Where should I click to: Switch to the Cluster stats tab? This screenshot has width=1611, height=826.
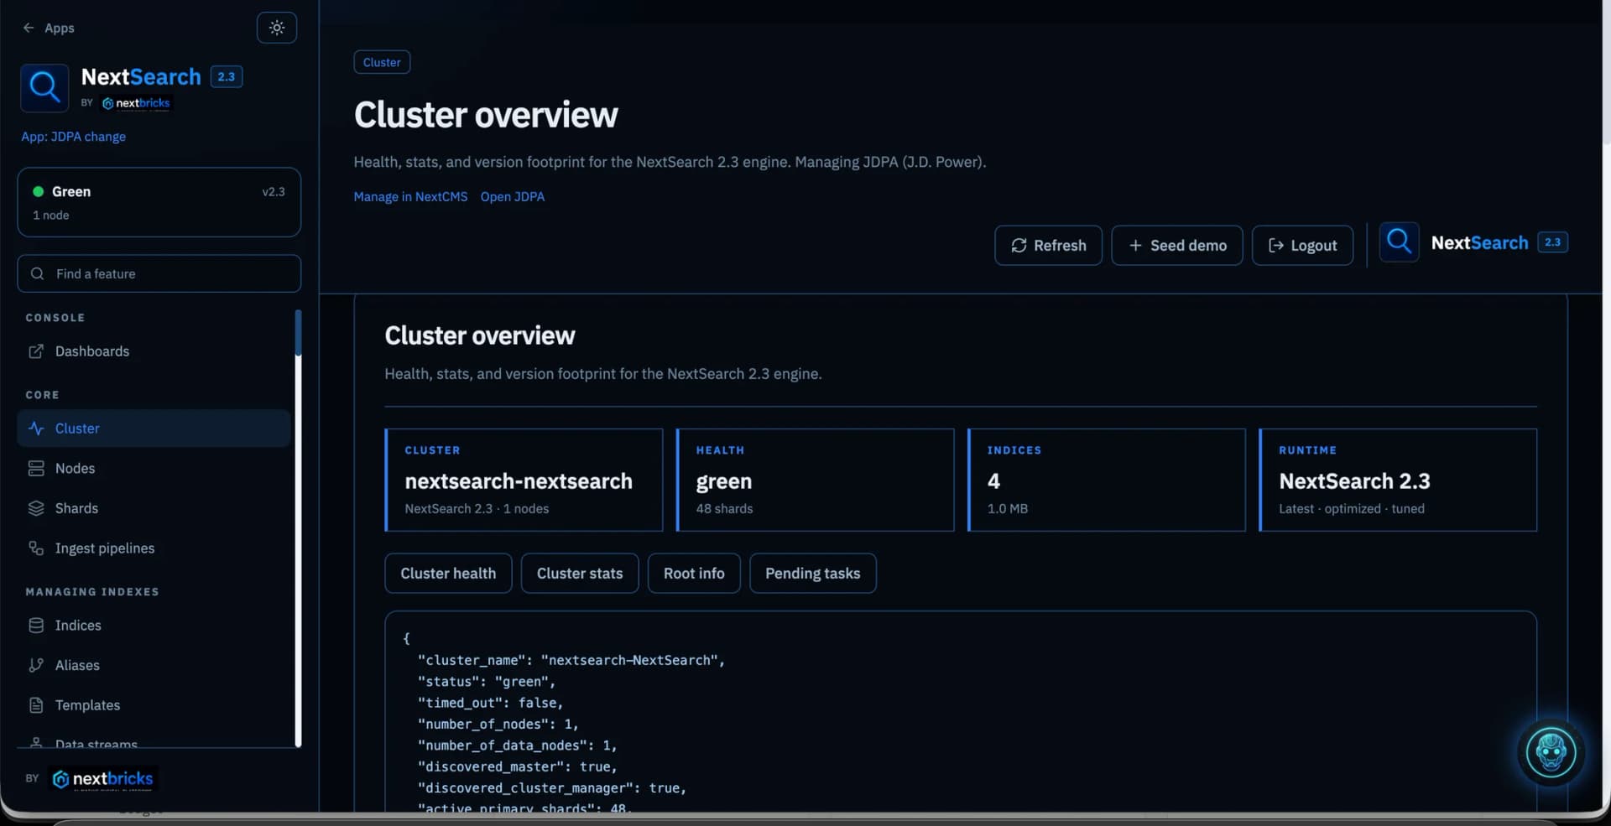580,574
